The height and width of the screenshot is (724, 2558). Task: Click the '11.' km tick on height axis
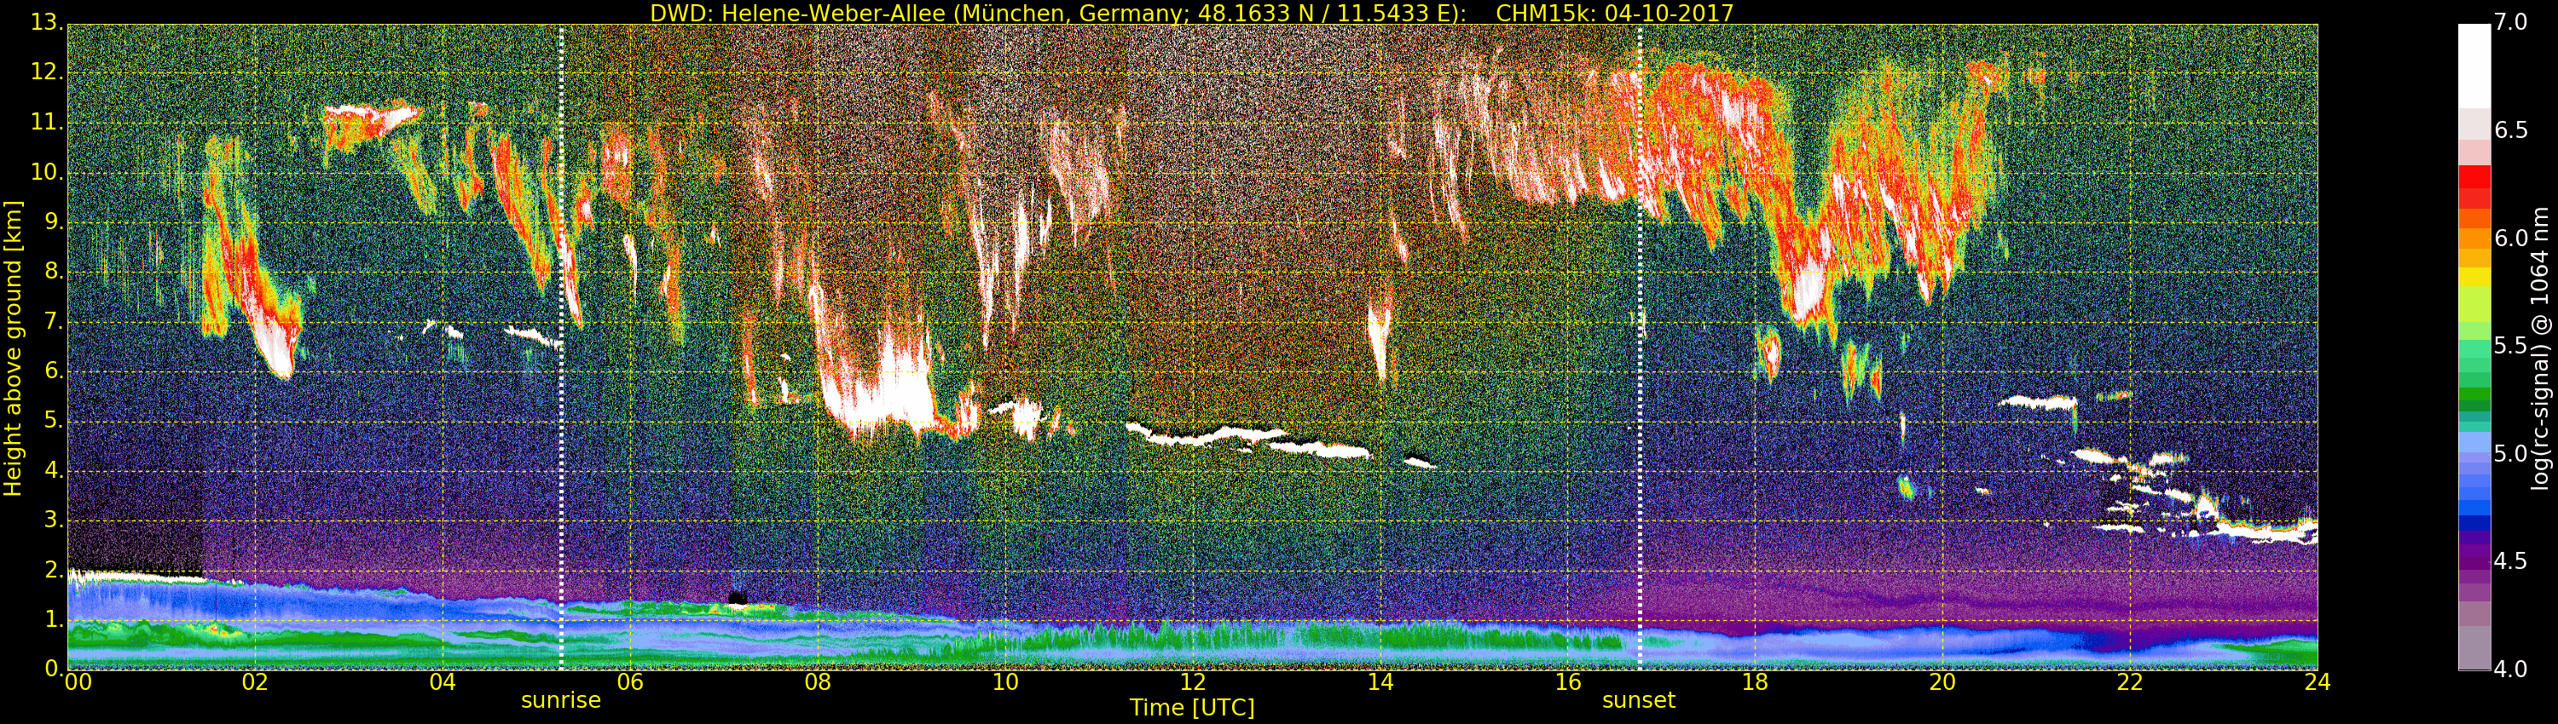click(x=47, y=123)
